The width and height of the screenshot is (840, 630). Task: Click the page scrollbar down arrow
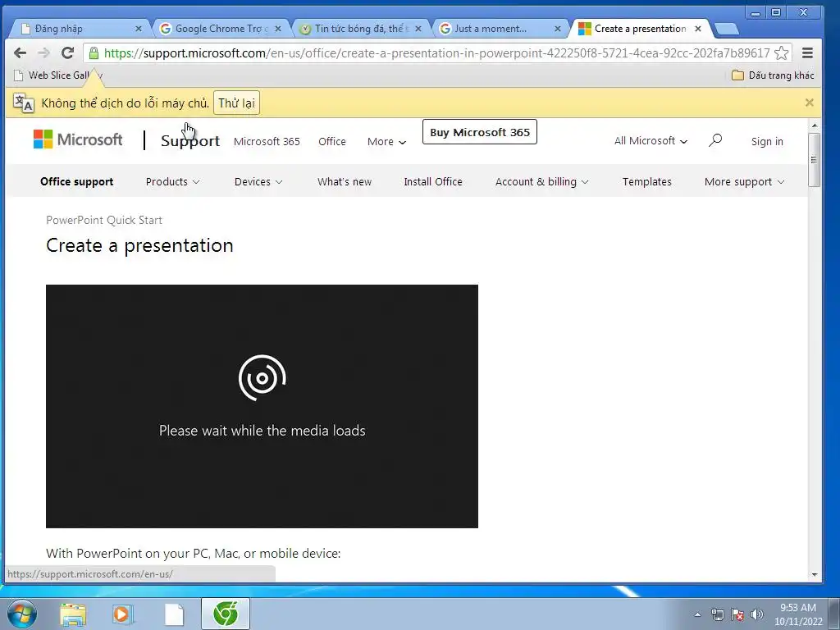tap(815, 575)
